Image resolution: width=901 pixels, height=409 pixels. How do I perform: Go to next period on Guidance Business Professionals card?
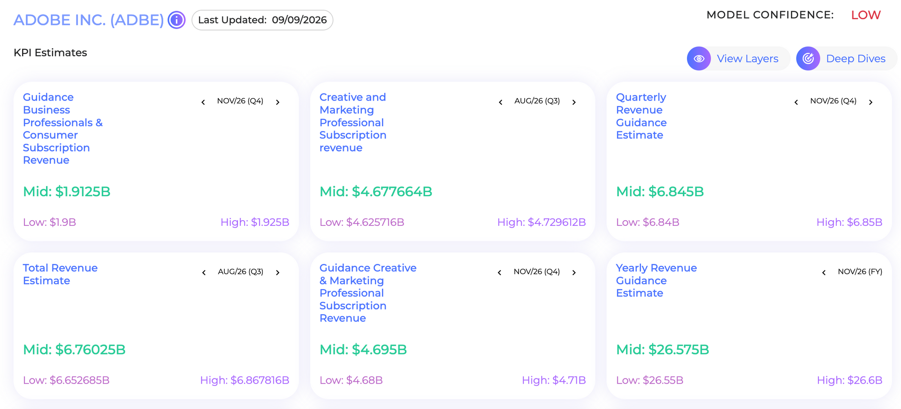tap(278, 102)
